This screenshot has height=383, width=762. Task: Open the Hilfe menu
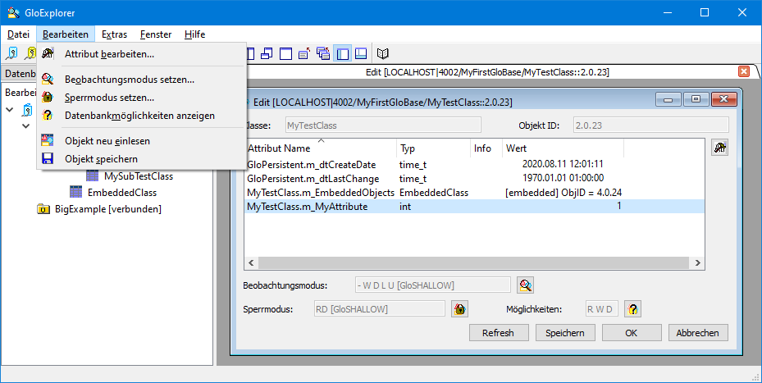coord(195,34)
